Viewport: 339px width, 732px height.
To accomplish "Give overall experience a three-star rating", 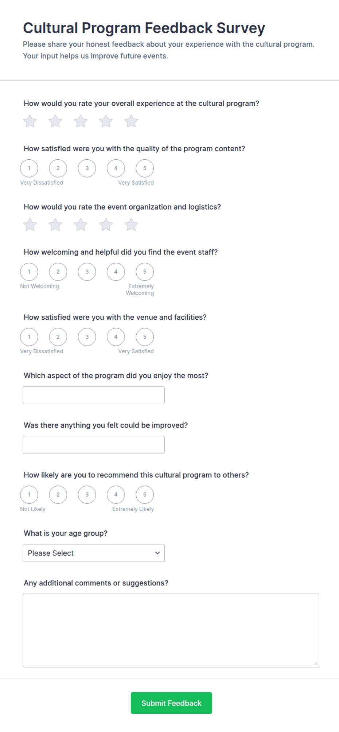I will 81,121.
